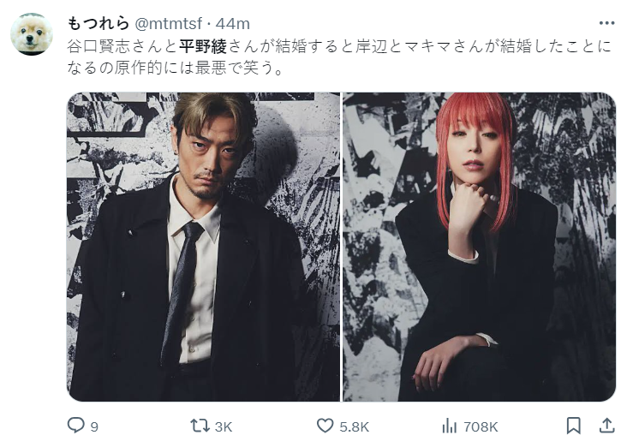Screen dimensions: 627x447
Task: Open the Pomeranian dog profile avatar
Action: [32, 34]
